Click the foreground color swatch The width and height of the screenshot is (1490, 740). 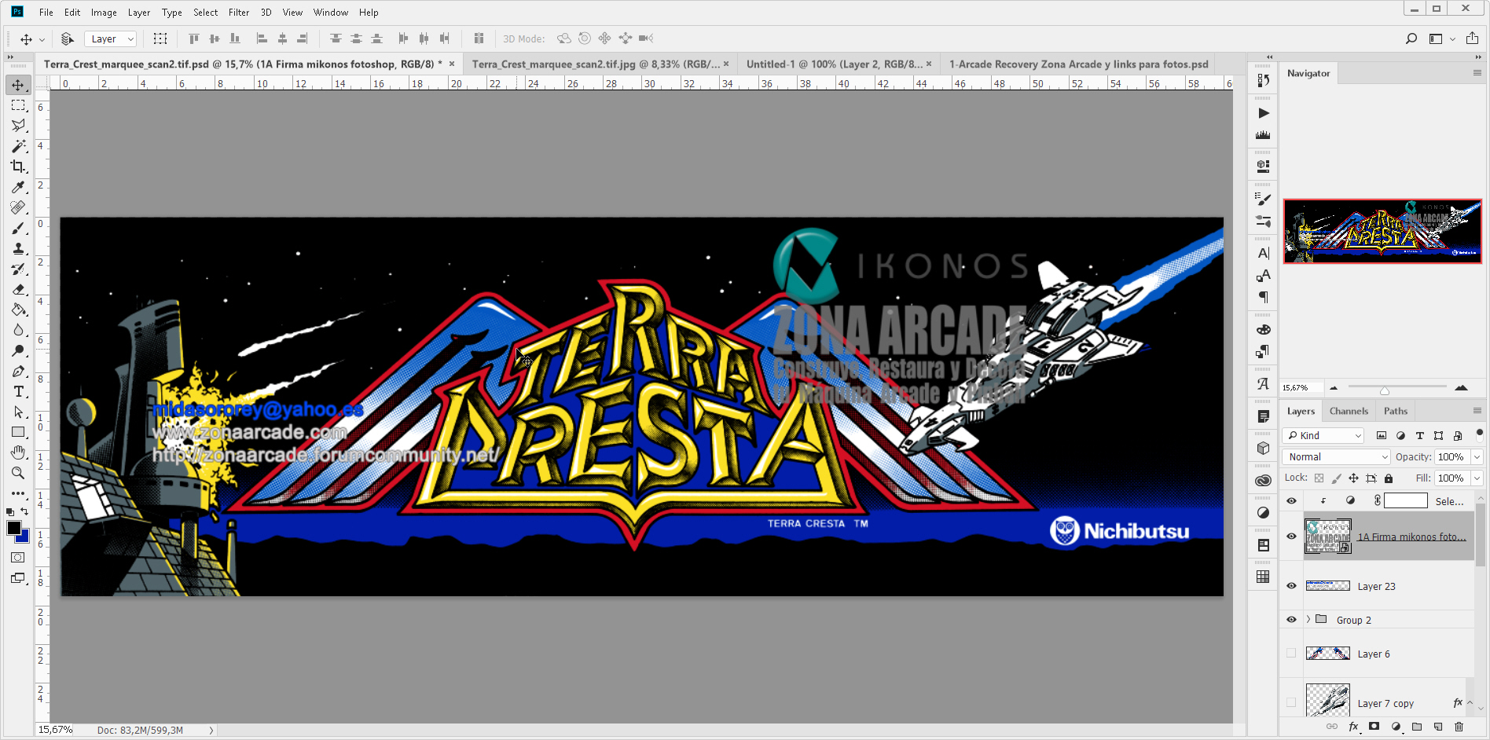[14, 528]
